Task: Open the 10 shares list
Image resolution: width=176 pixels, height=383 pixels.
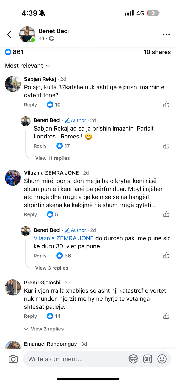Action: click(x=157, y=52)
